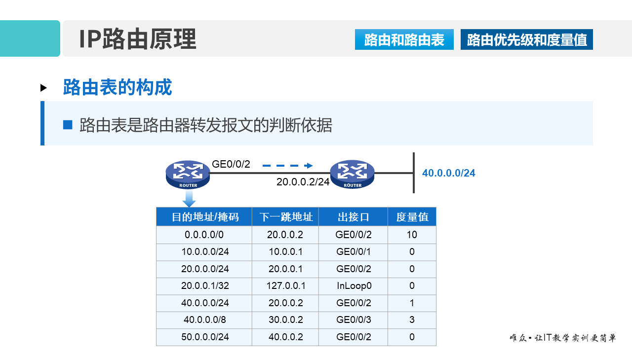Switch to the 出接口 column header
This screenshot has width=632, height=355.
point(353,216)
